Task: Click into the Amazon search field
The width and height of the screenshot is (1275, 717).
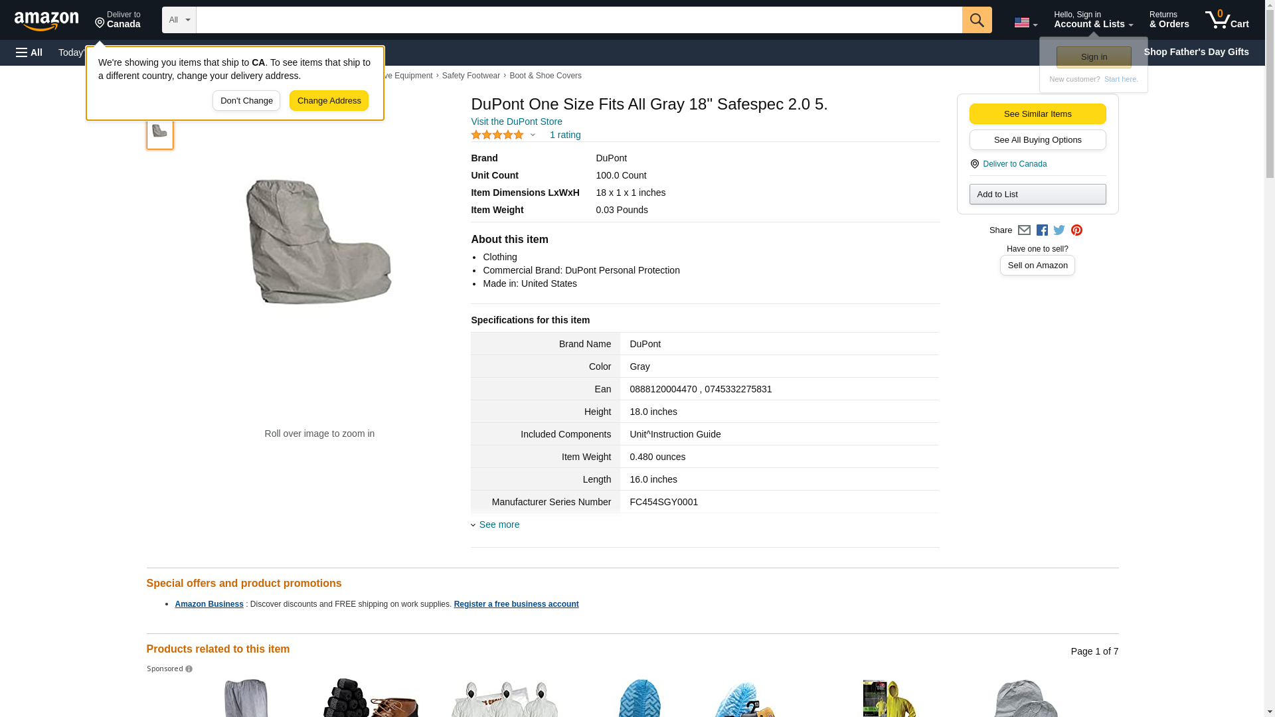Action: [578, 20]
